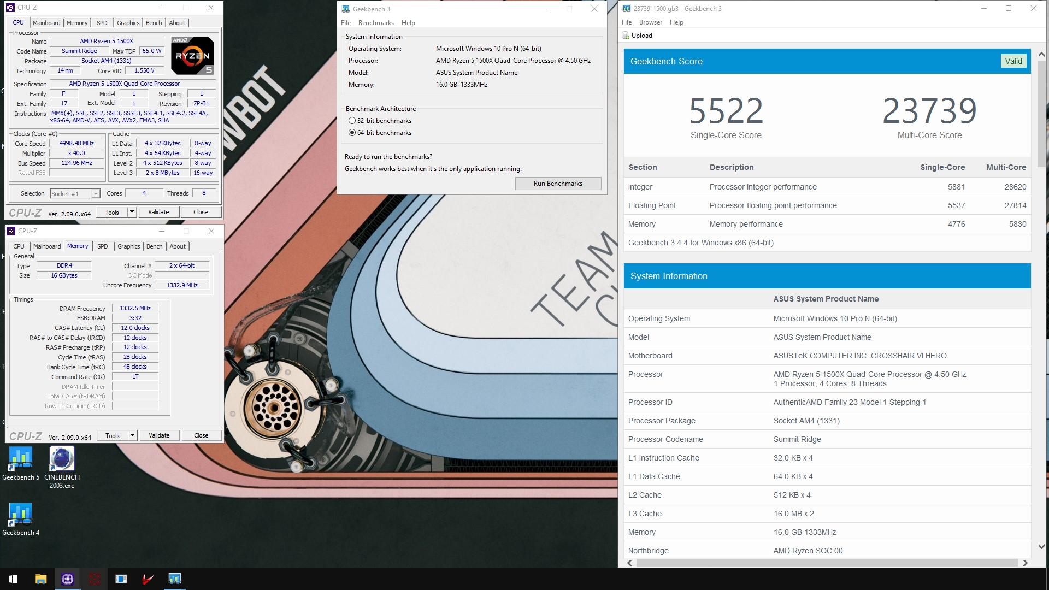Viewport: 1049px width, 590px height.
Task: Open File Explorer from taskbar
Action: tap(40, 579)
